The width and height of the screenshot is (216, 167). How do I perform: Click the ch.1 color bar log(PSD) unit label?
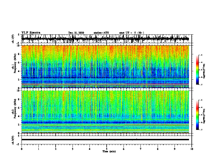click(204, 71)
